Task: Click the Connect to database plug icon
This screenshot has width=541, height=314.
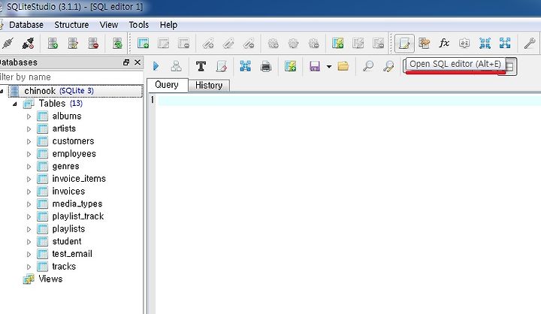Action: click(8, 44)
